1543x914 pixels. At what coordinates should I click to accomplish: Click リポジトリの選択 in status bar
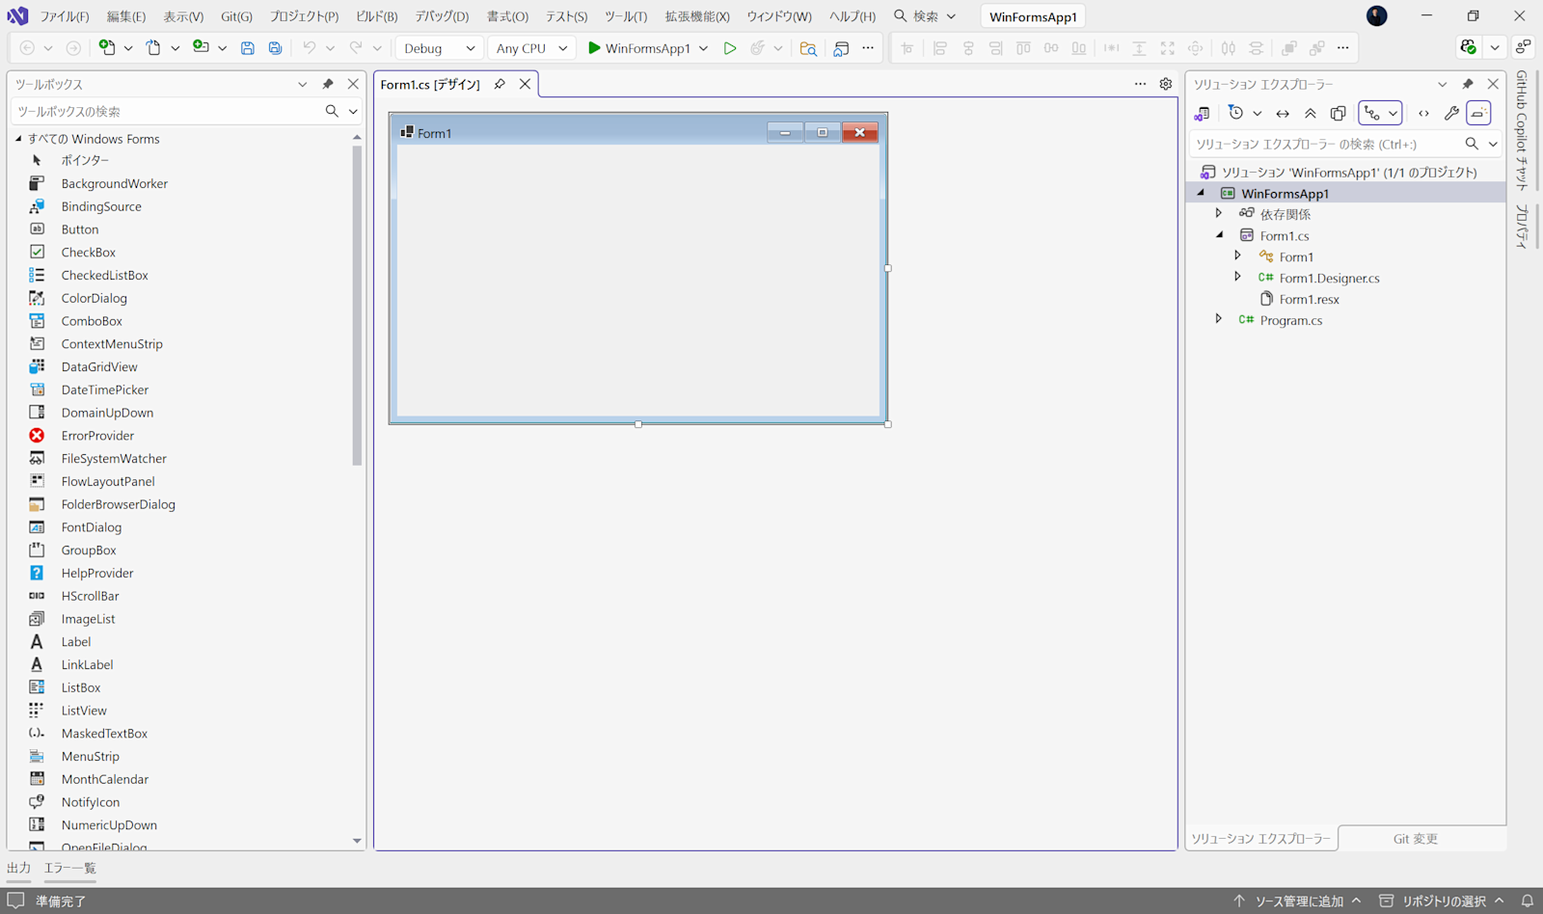click(x=1442, y=901)
